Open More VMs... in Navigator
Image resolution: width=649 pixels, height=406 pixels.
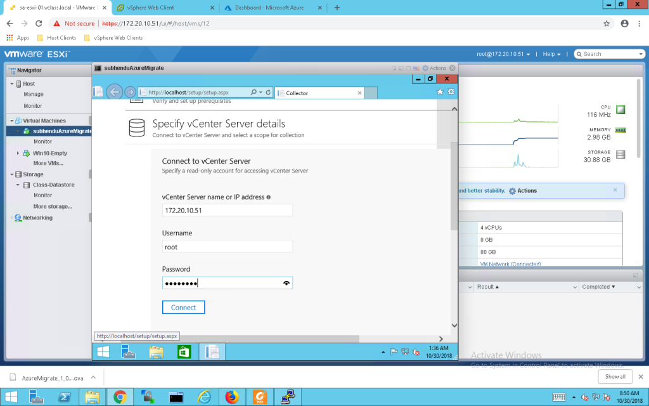[48, 163]
